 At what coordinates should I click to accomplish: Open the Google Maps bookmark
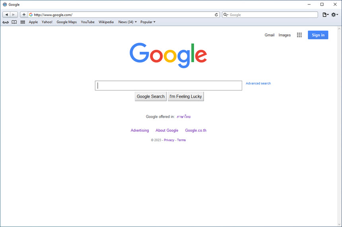(x=66, y=22)
